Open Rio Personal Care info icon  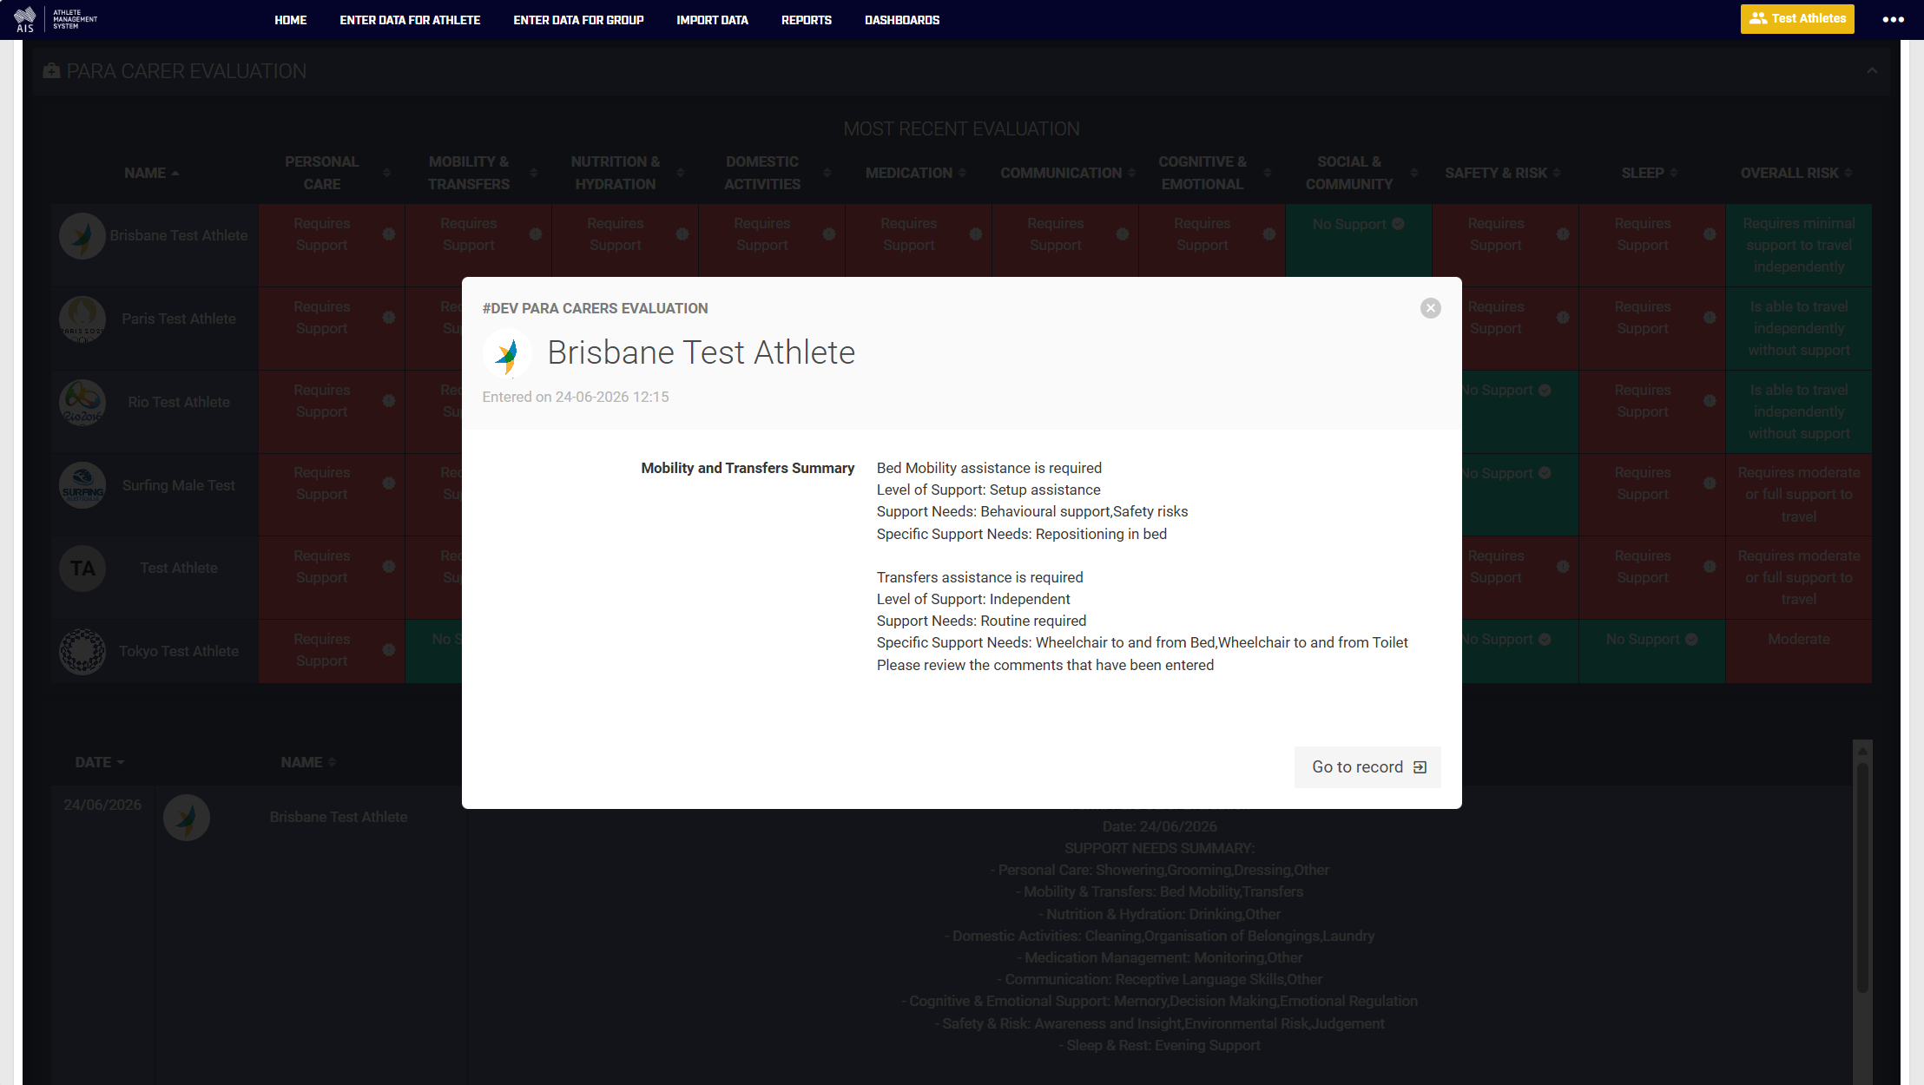(389, 401)
